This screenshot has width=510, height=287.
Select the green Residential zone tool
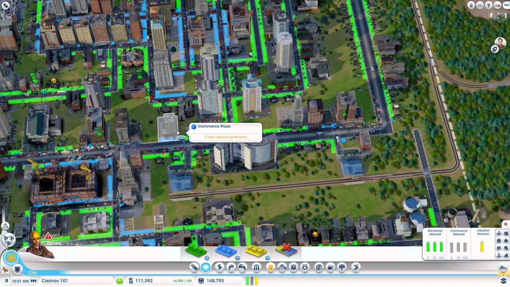pyautogui.click(x=196, y=251)
